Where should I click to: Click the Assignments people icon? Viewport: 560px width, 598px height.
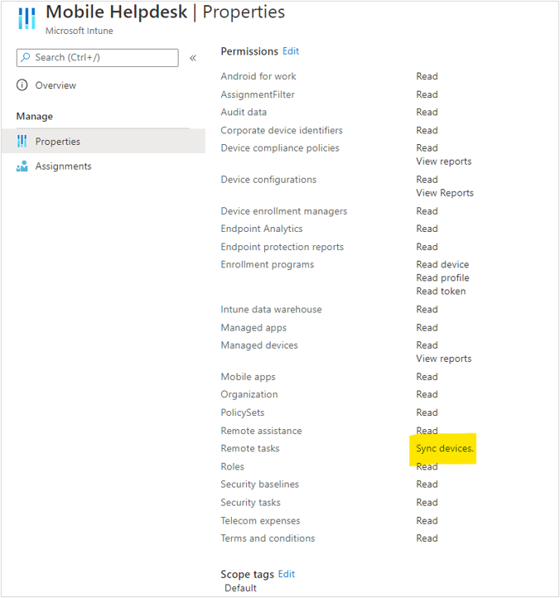point(22,166)
